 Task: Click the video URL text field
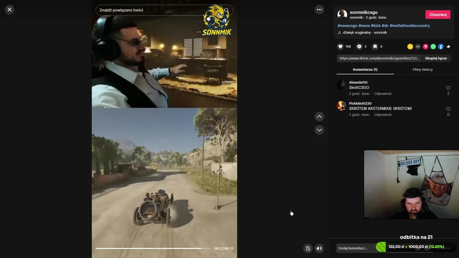pyautogui.click(x=379, y=58)
